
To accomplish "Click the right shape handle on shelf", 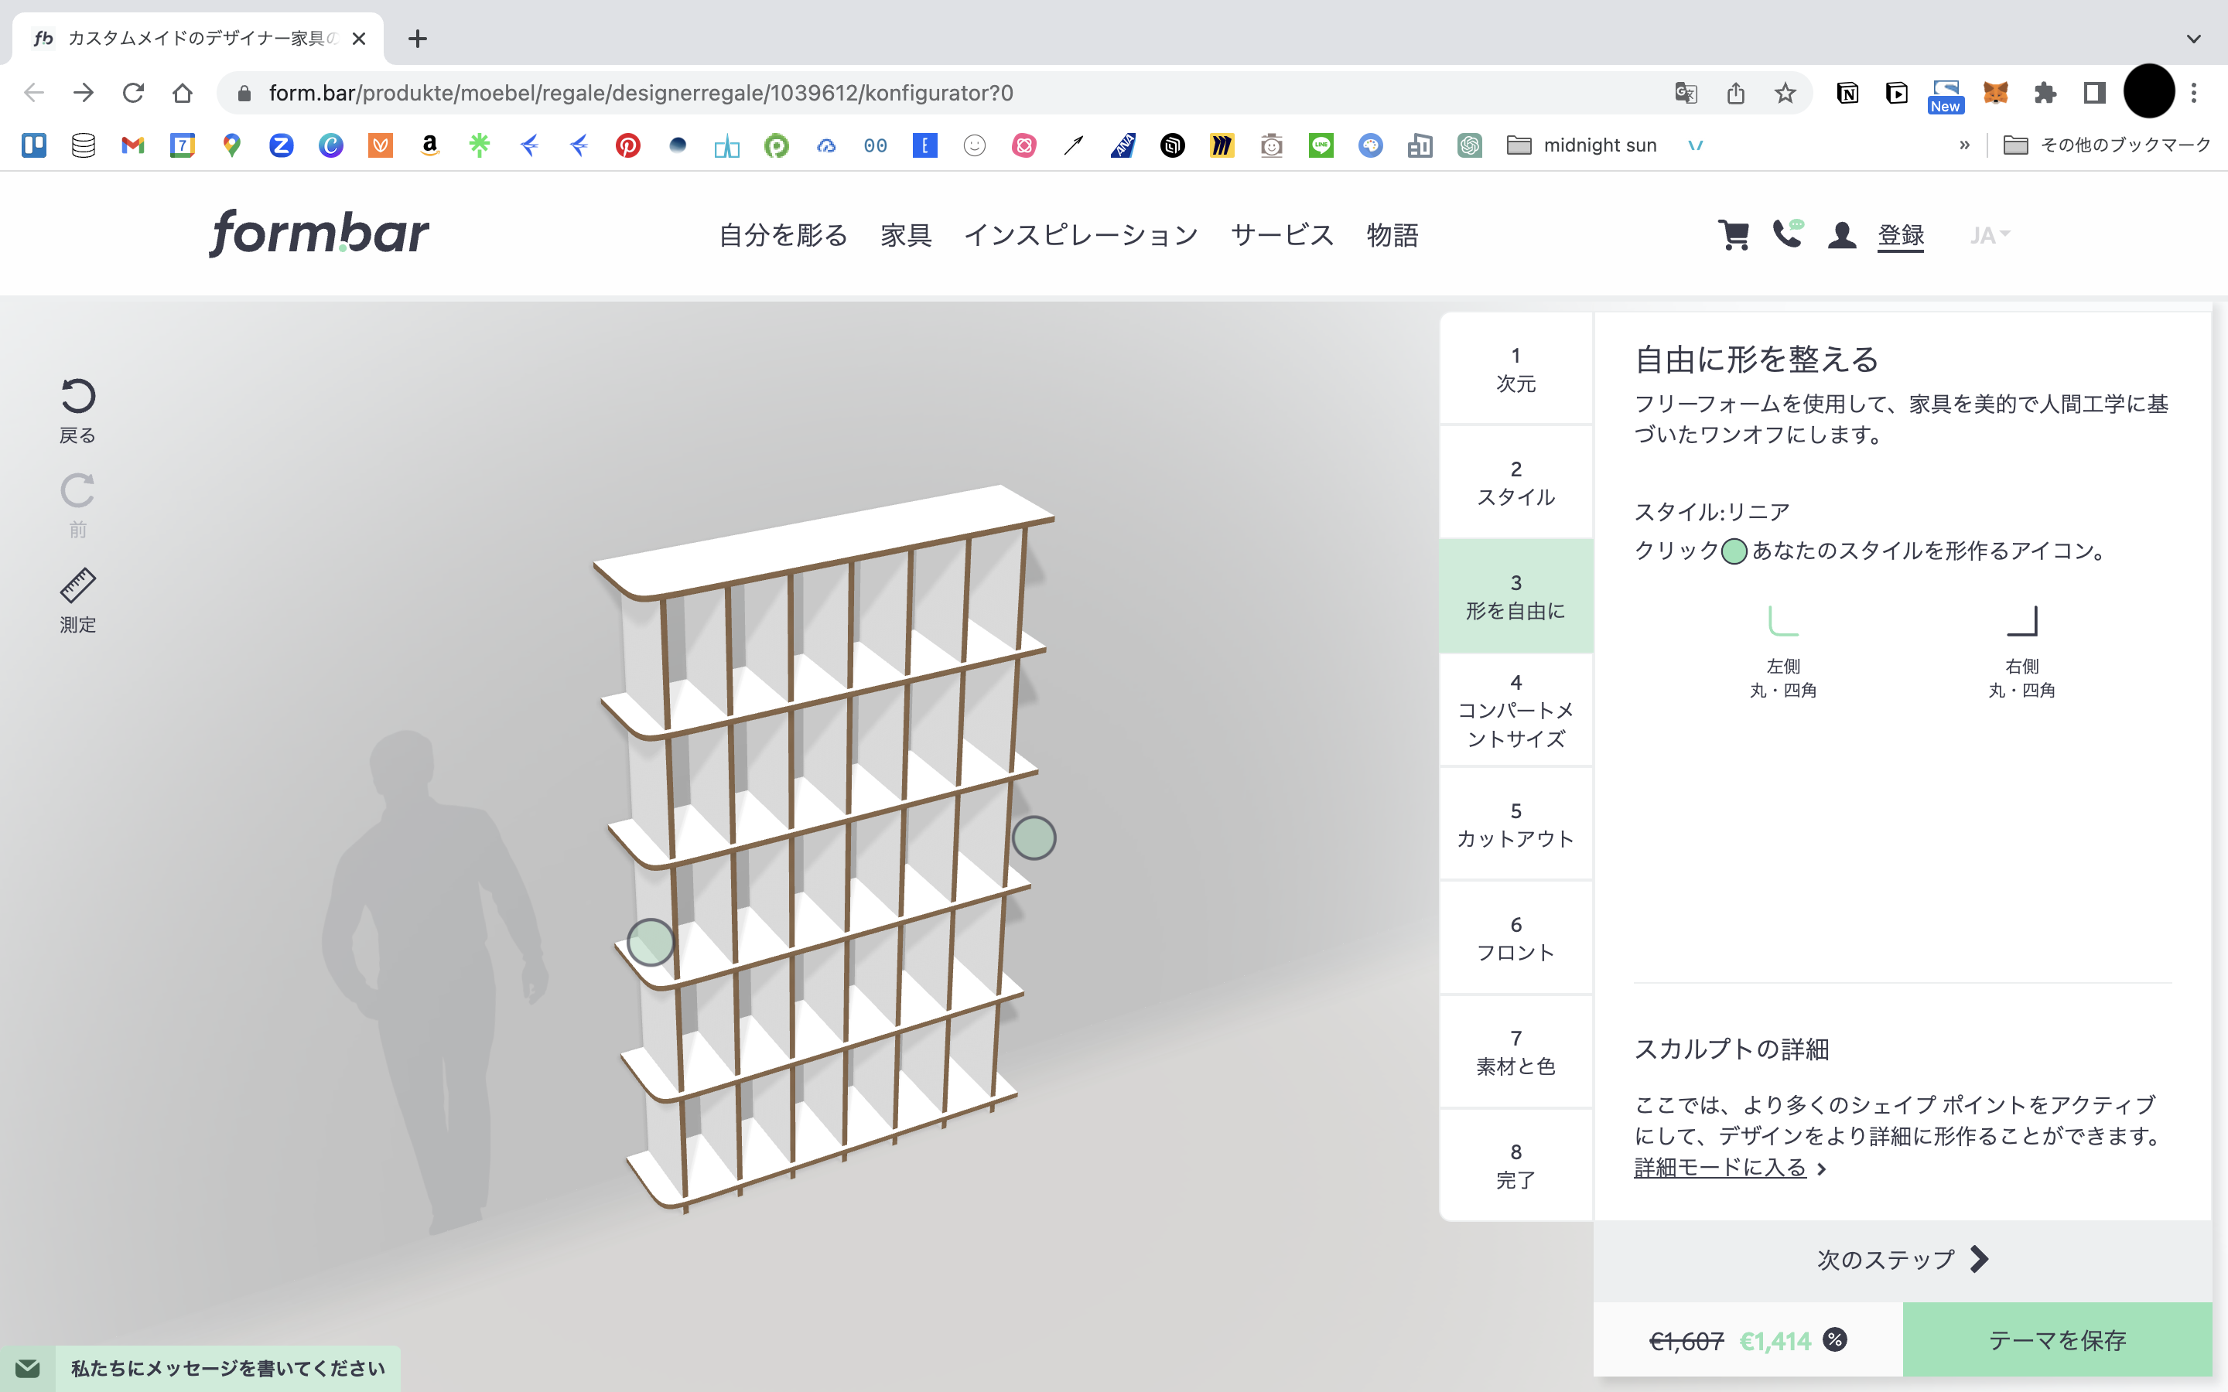I will click(x=1034, y=838).
